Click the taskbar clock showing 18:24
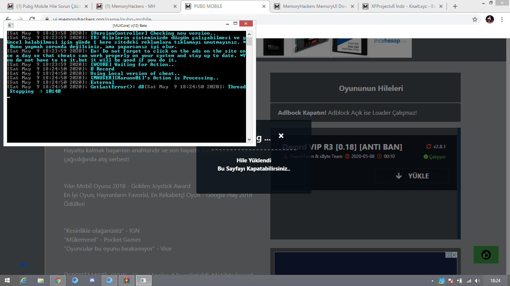Image resolution: width=510 pixels, height=286 pixels. pos(495,281)
